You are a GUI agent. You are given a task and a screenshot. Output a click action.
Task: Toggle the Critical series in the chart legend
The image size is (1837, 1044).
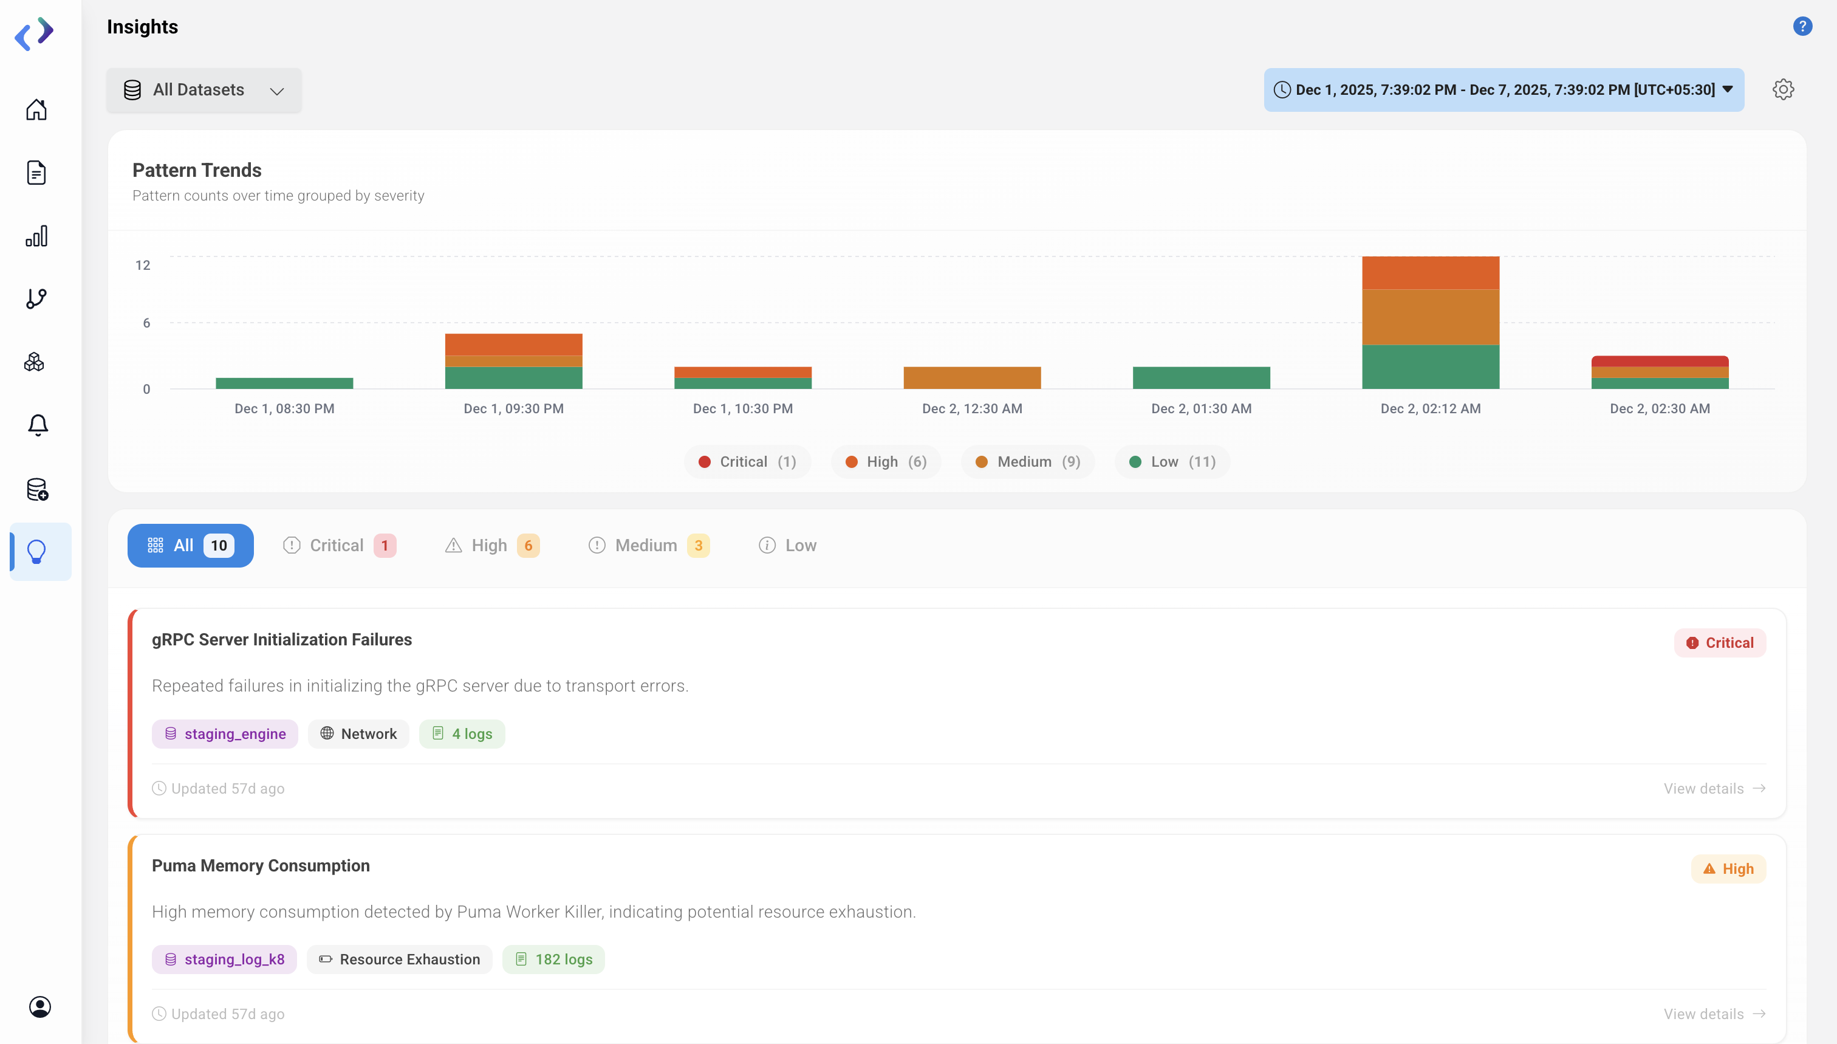click(x=747, y=462)
